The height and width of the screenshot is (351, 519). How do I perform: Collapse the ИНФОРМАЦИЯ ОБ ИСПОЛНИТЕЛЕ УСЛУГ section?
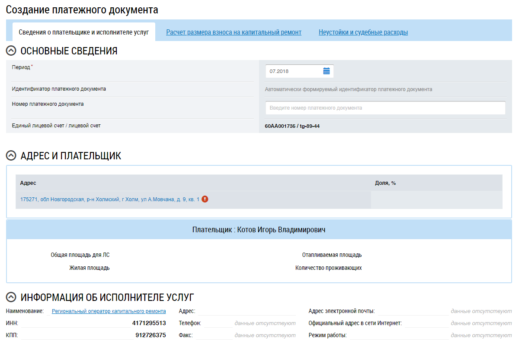[11, 297]
